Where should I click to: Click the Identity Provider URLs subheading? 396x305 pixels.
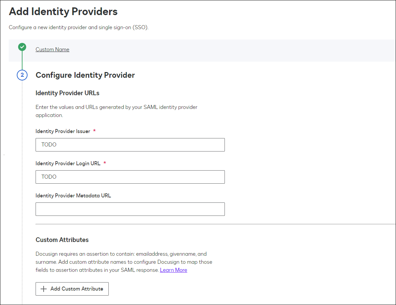pyautogui.click(x=67, y=93)
